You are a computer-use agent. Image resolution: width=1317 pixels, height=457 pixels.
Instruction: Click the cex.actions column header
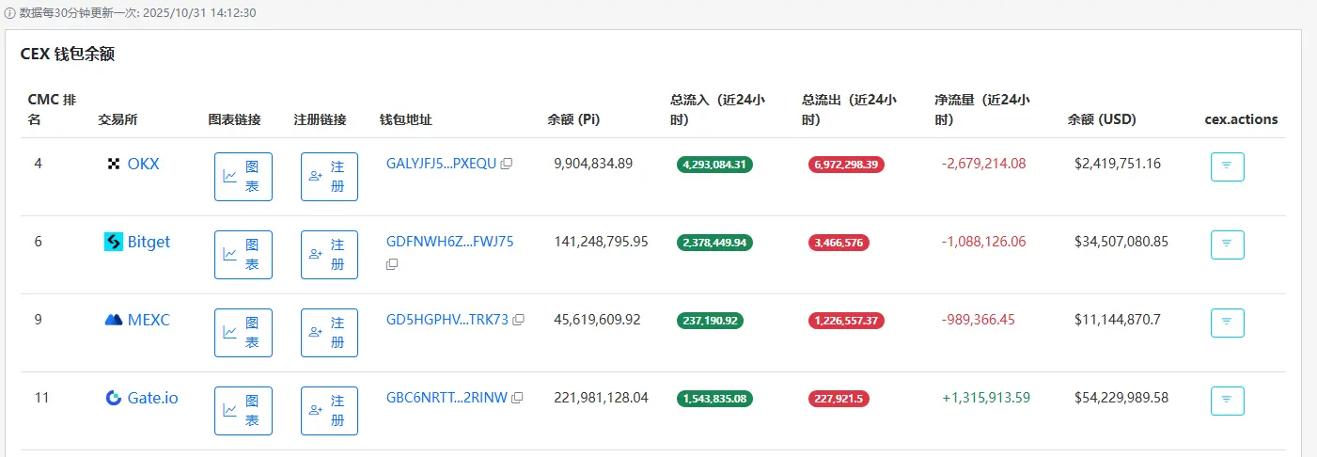[x=1241, y=119]
